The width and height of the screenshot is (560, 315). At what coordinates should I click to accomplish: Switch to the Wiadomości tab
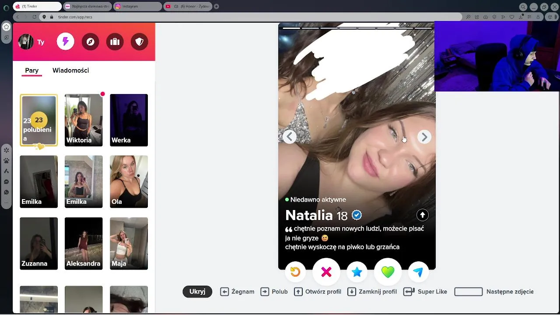click(70, 70)
